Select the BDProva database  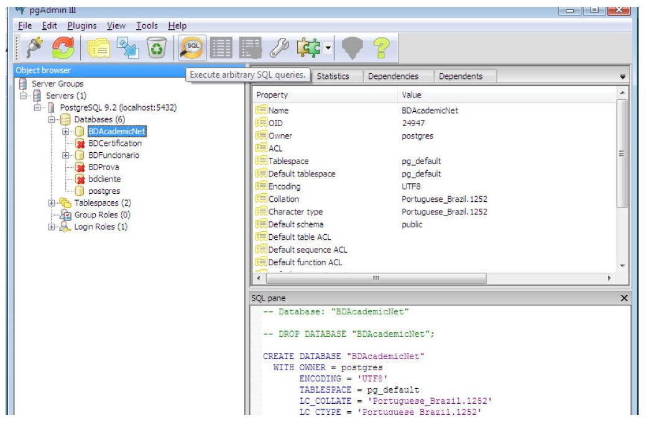(x=104, y=167)
